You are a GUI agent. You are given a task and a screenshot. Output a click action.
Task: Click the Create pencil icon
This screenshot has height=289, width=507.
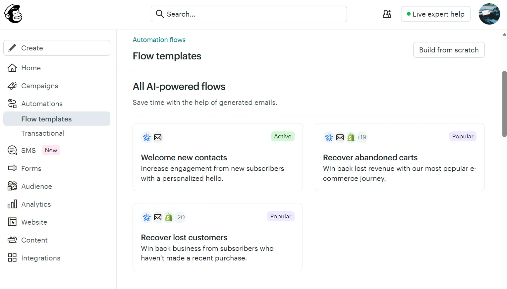pos(12,48)
